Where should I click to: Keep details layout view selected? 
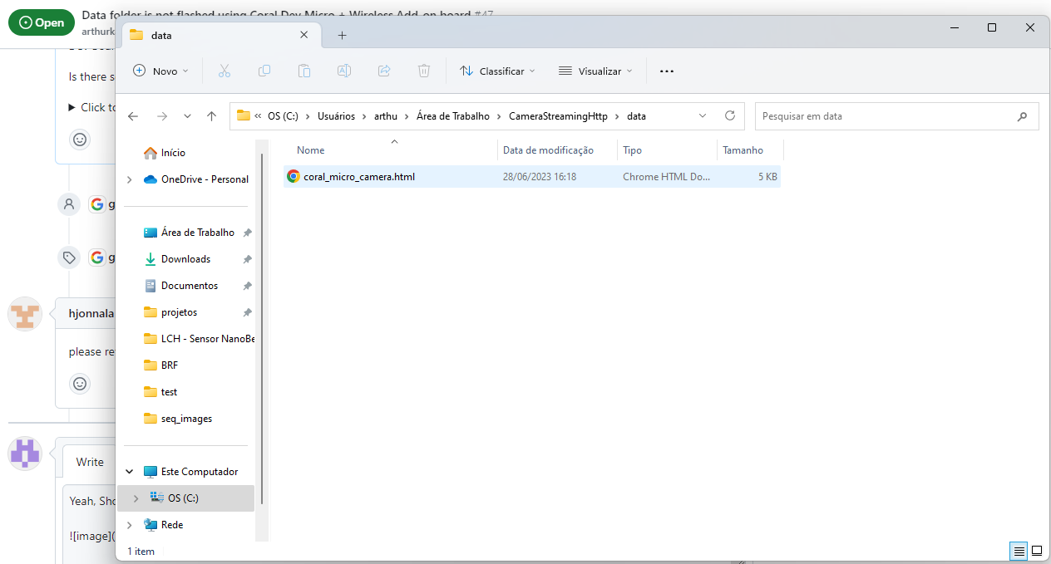[1018, 551]
